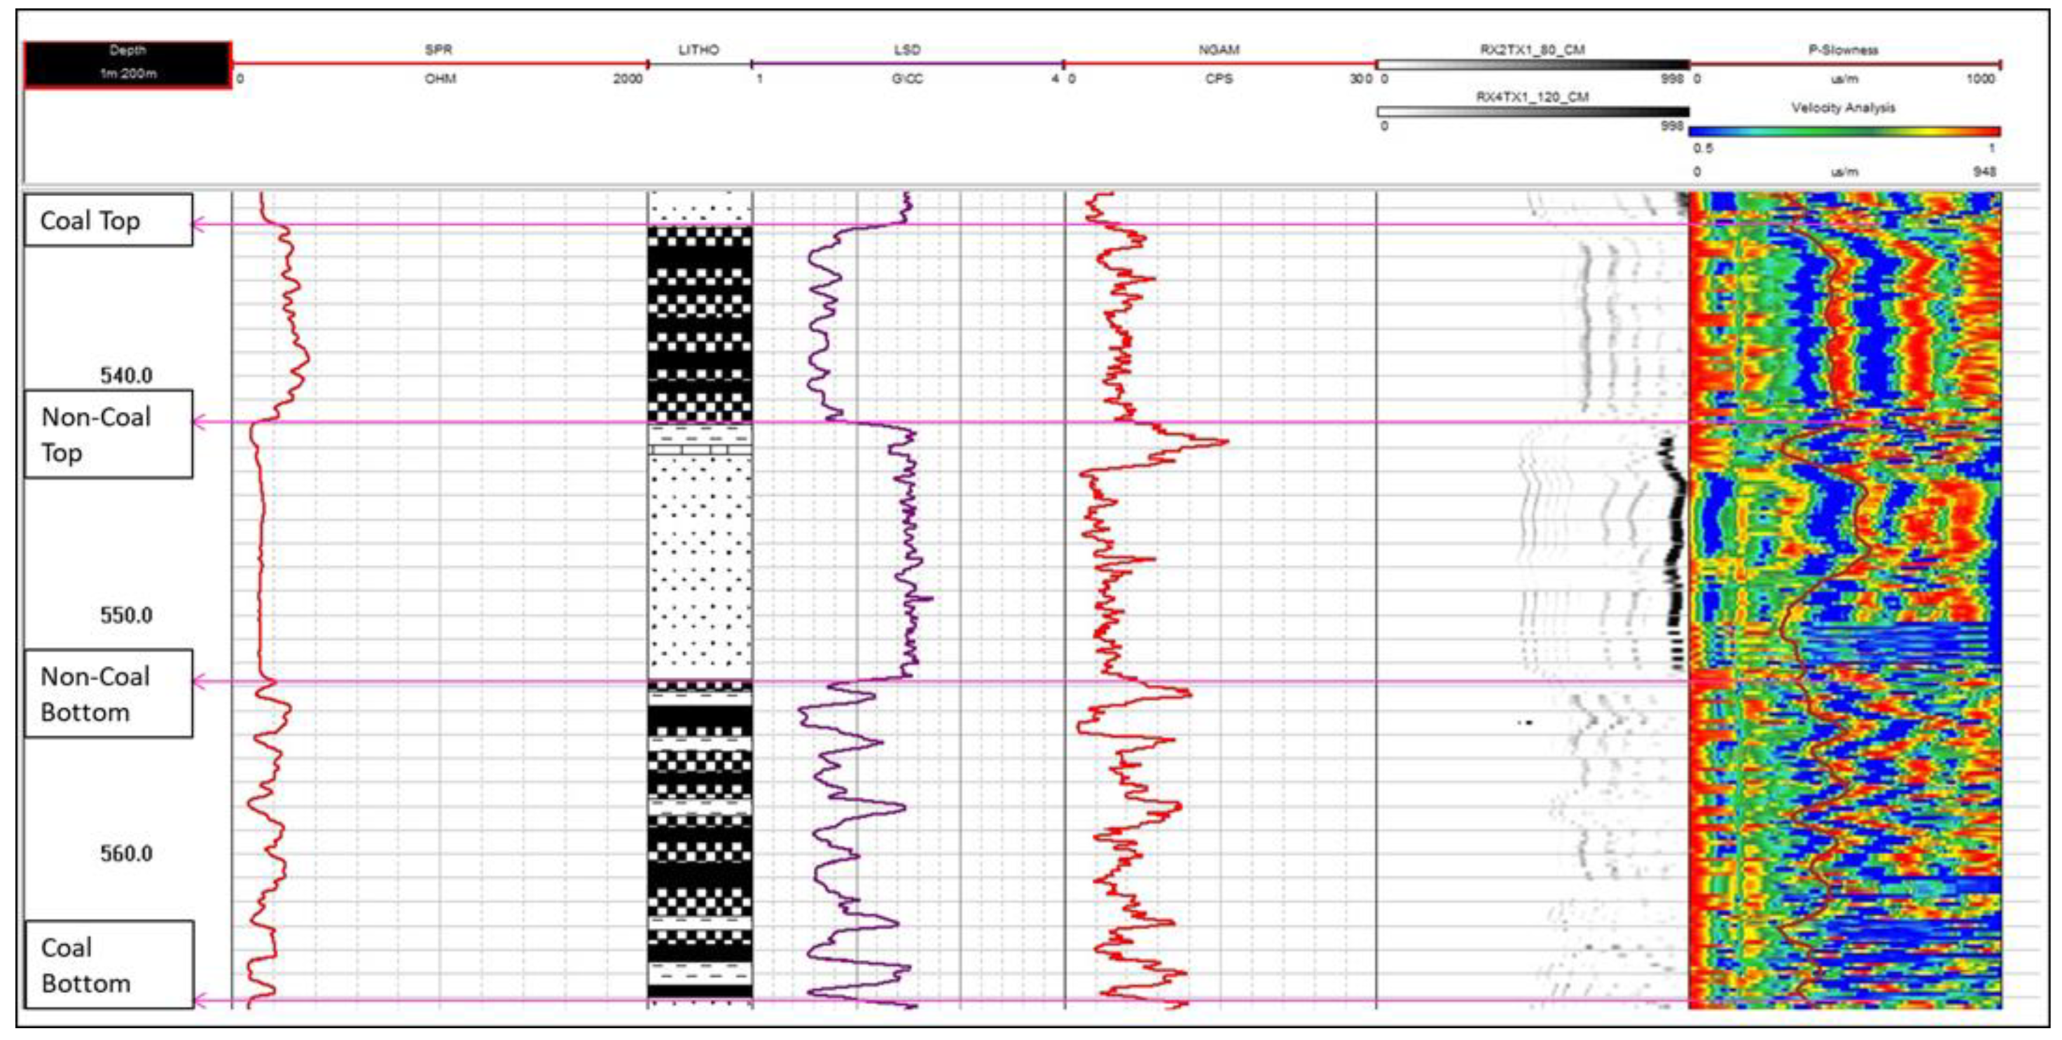The width and height of the screenshot is (2062, 1040).
Task: Click the LITHO column header
Action: (x=698, y=50)
